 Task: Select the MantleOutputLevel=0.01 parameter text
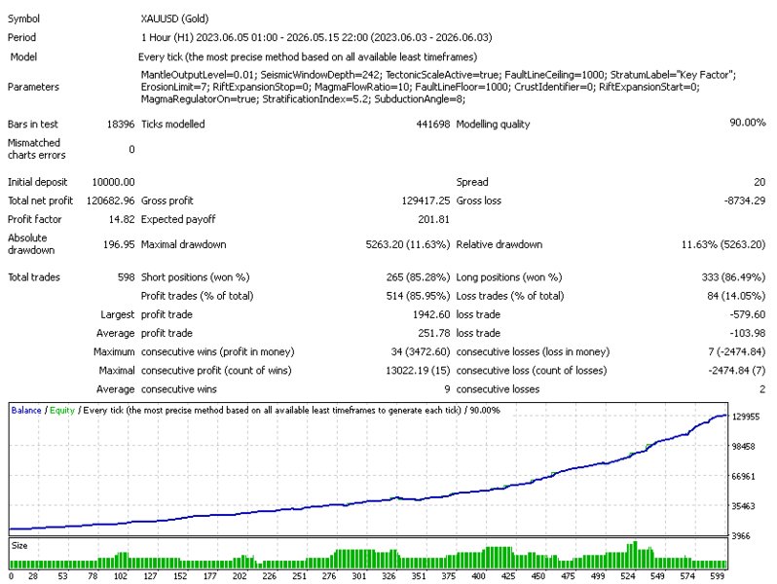199,75
